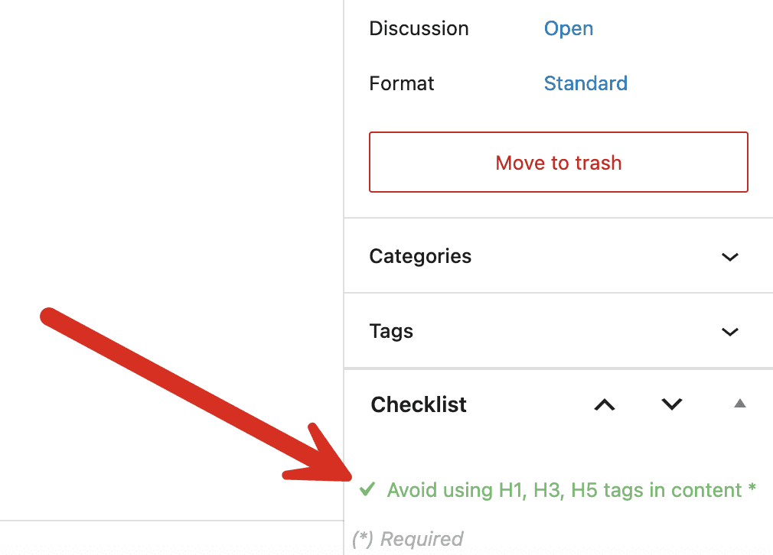Click the asterisk after the checklist item
The image size is (773, 555).
click(x=752, y=490)
